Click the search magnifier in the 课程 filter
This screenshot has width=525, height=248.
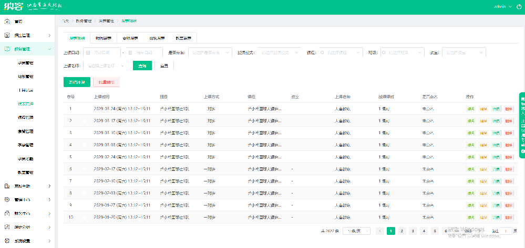point(323,52)
